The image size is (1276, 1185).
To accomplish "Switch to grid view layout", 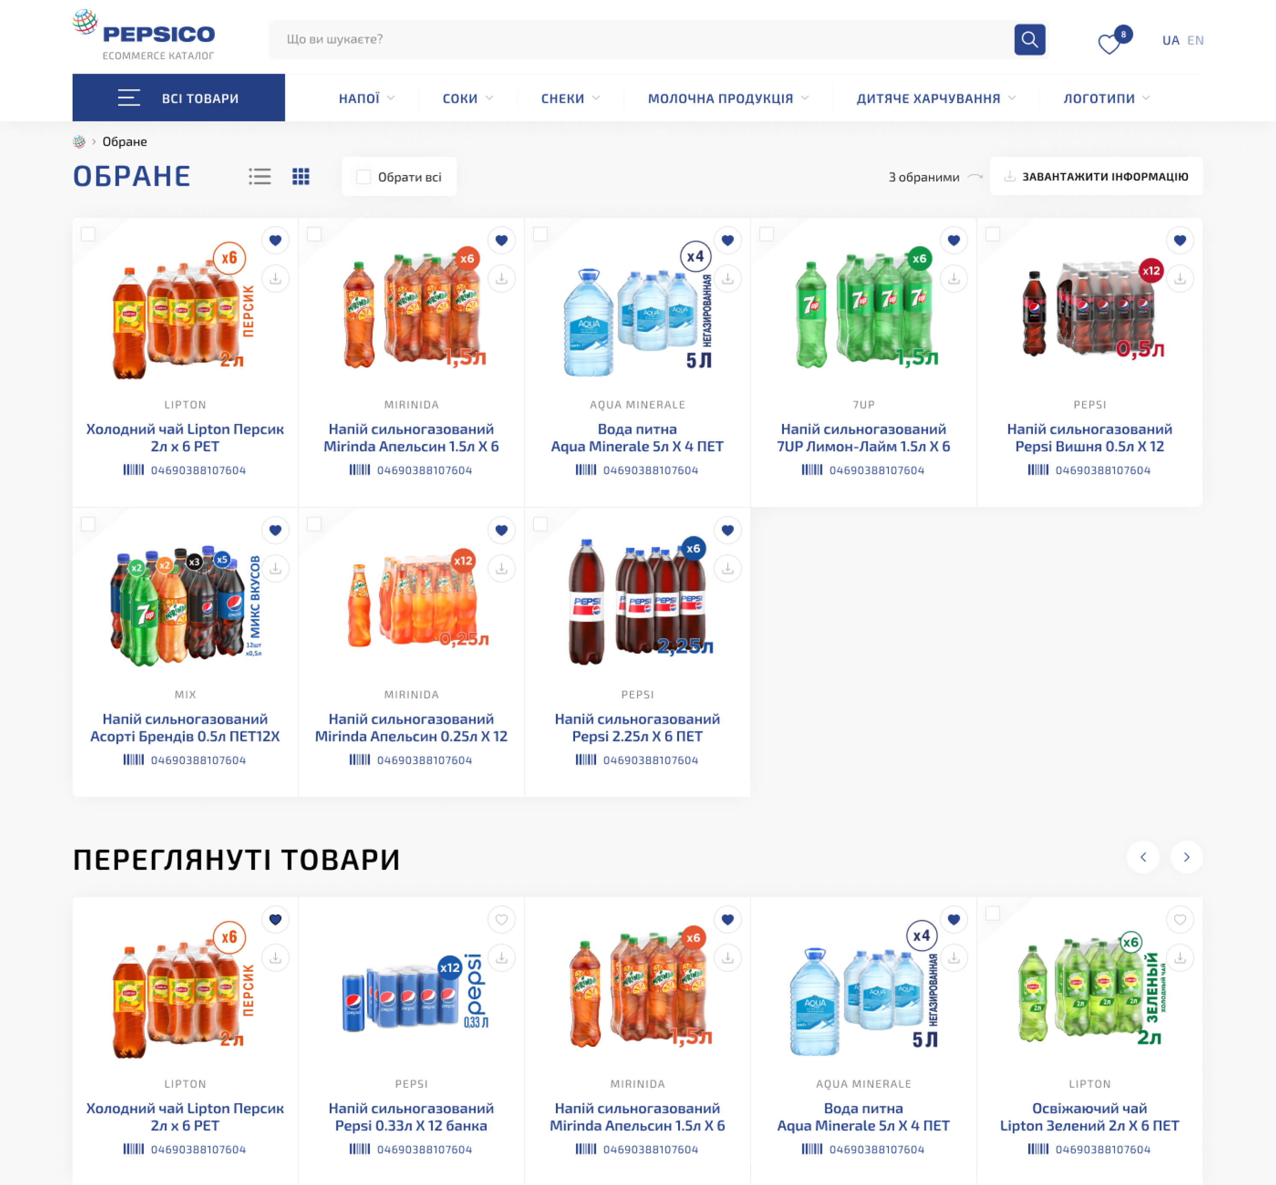I will click(301, 176).
